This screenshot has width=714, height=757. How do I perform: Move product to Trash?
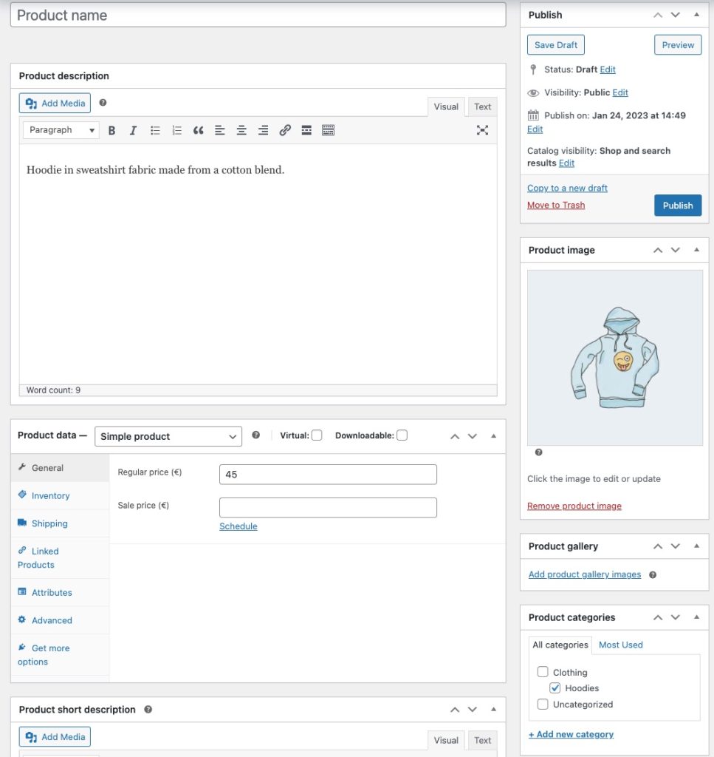556,206
